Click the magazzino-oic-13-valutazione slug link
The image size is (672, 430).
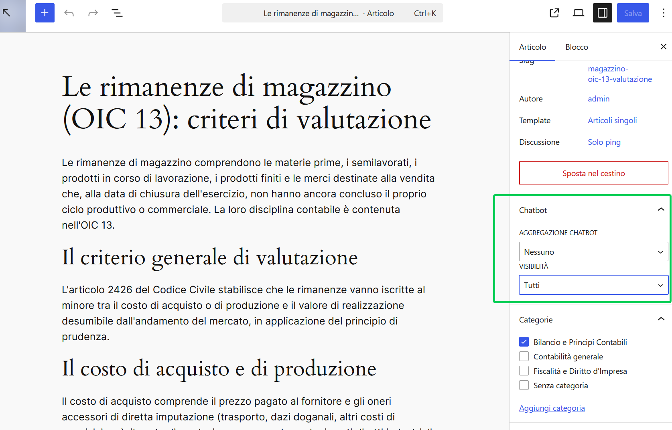620,74
